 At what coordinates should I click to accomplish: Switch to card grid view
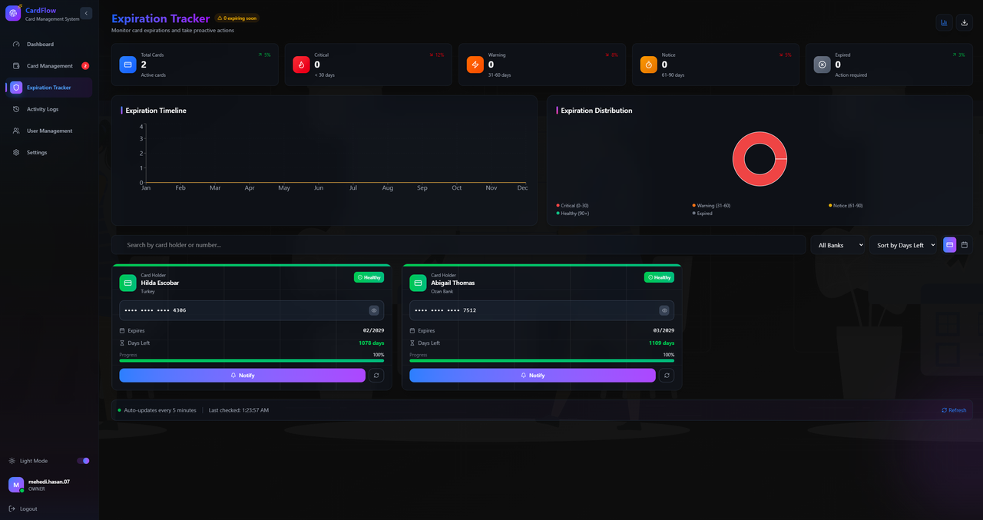coord(950,245)
